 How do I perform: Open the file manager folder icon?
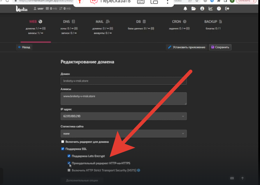[194, 9]
